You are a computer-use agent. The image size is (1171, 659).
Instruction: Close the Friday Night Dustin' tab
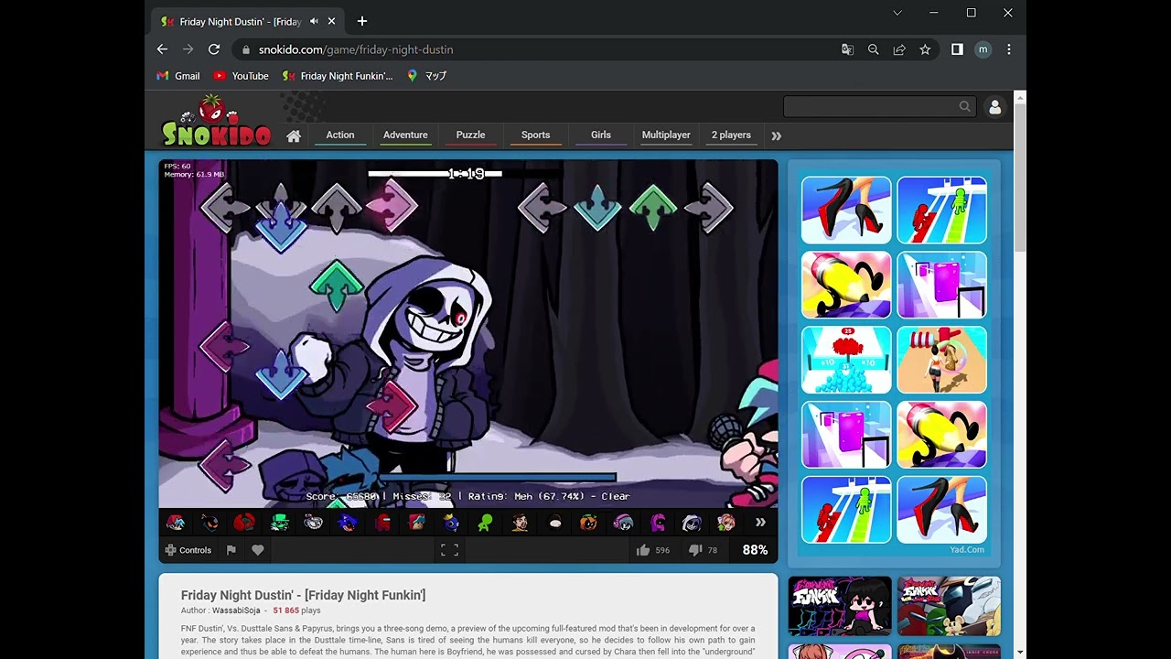[331, 21]
